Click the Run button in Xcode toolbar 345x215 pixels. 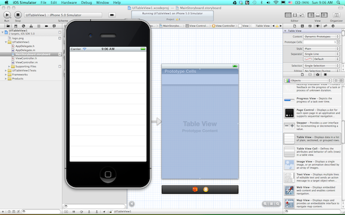click(x=7, y=15)
